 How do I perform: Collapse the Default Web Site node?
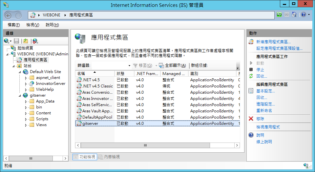pos(20,72)
